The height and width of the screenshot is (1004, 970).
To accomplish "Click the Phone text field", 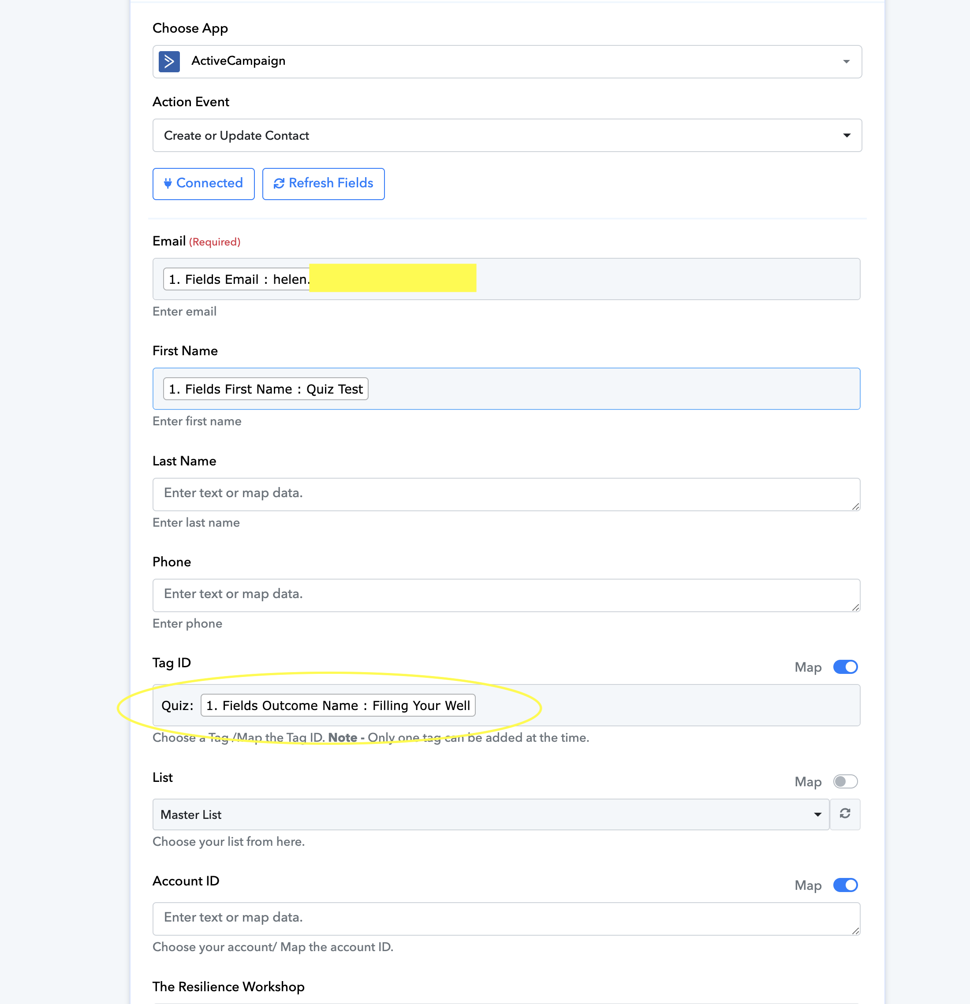I will [506, 595].
